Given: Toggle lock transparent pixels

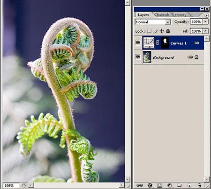Looking at the screenshot, I should point(149,31).
